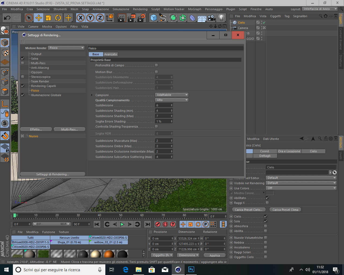Click the Applica button
This screenshot has height=275, width=344.
215,255
